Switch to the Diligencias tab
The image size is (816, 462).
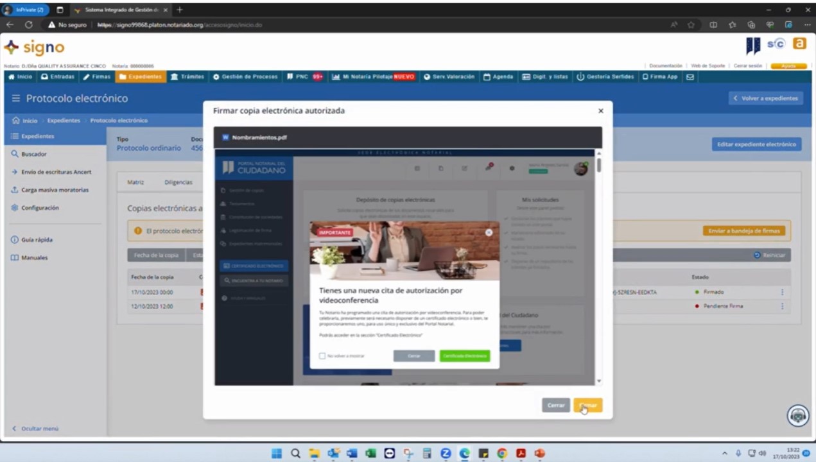coord(178,182)
